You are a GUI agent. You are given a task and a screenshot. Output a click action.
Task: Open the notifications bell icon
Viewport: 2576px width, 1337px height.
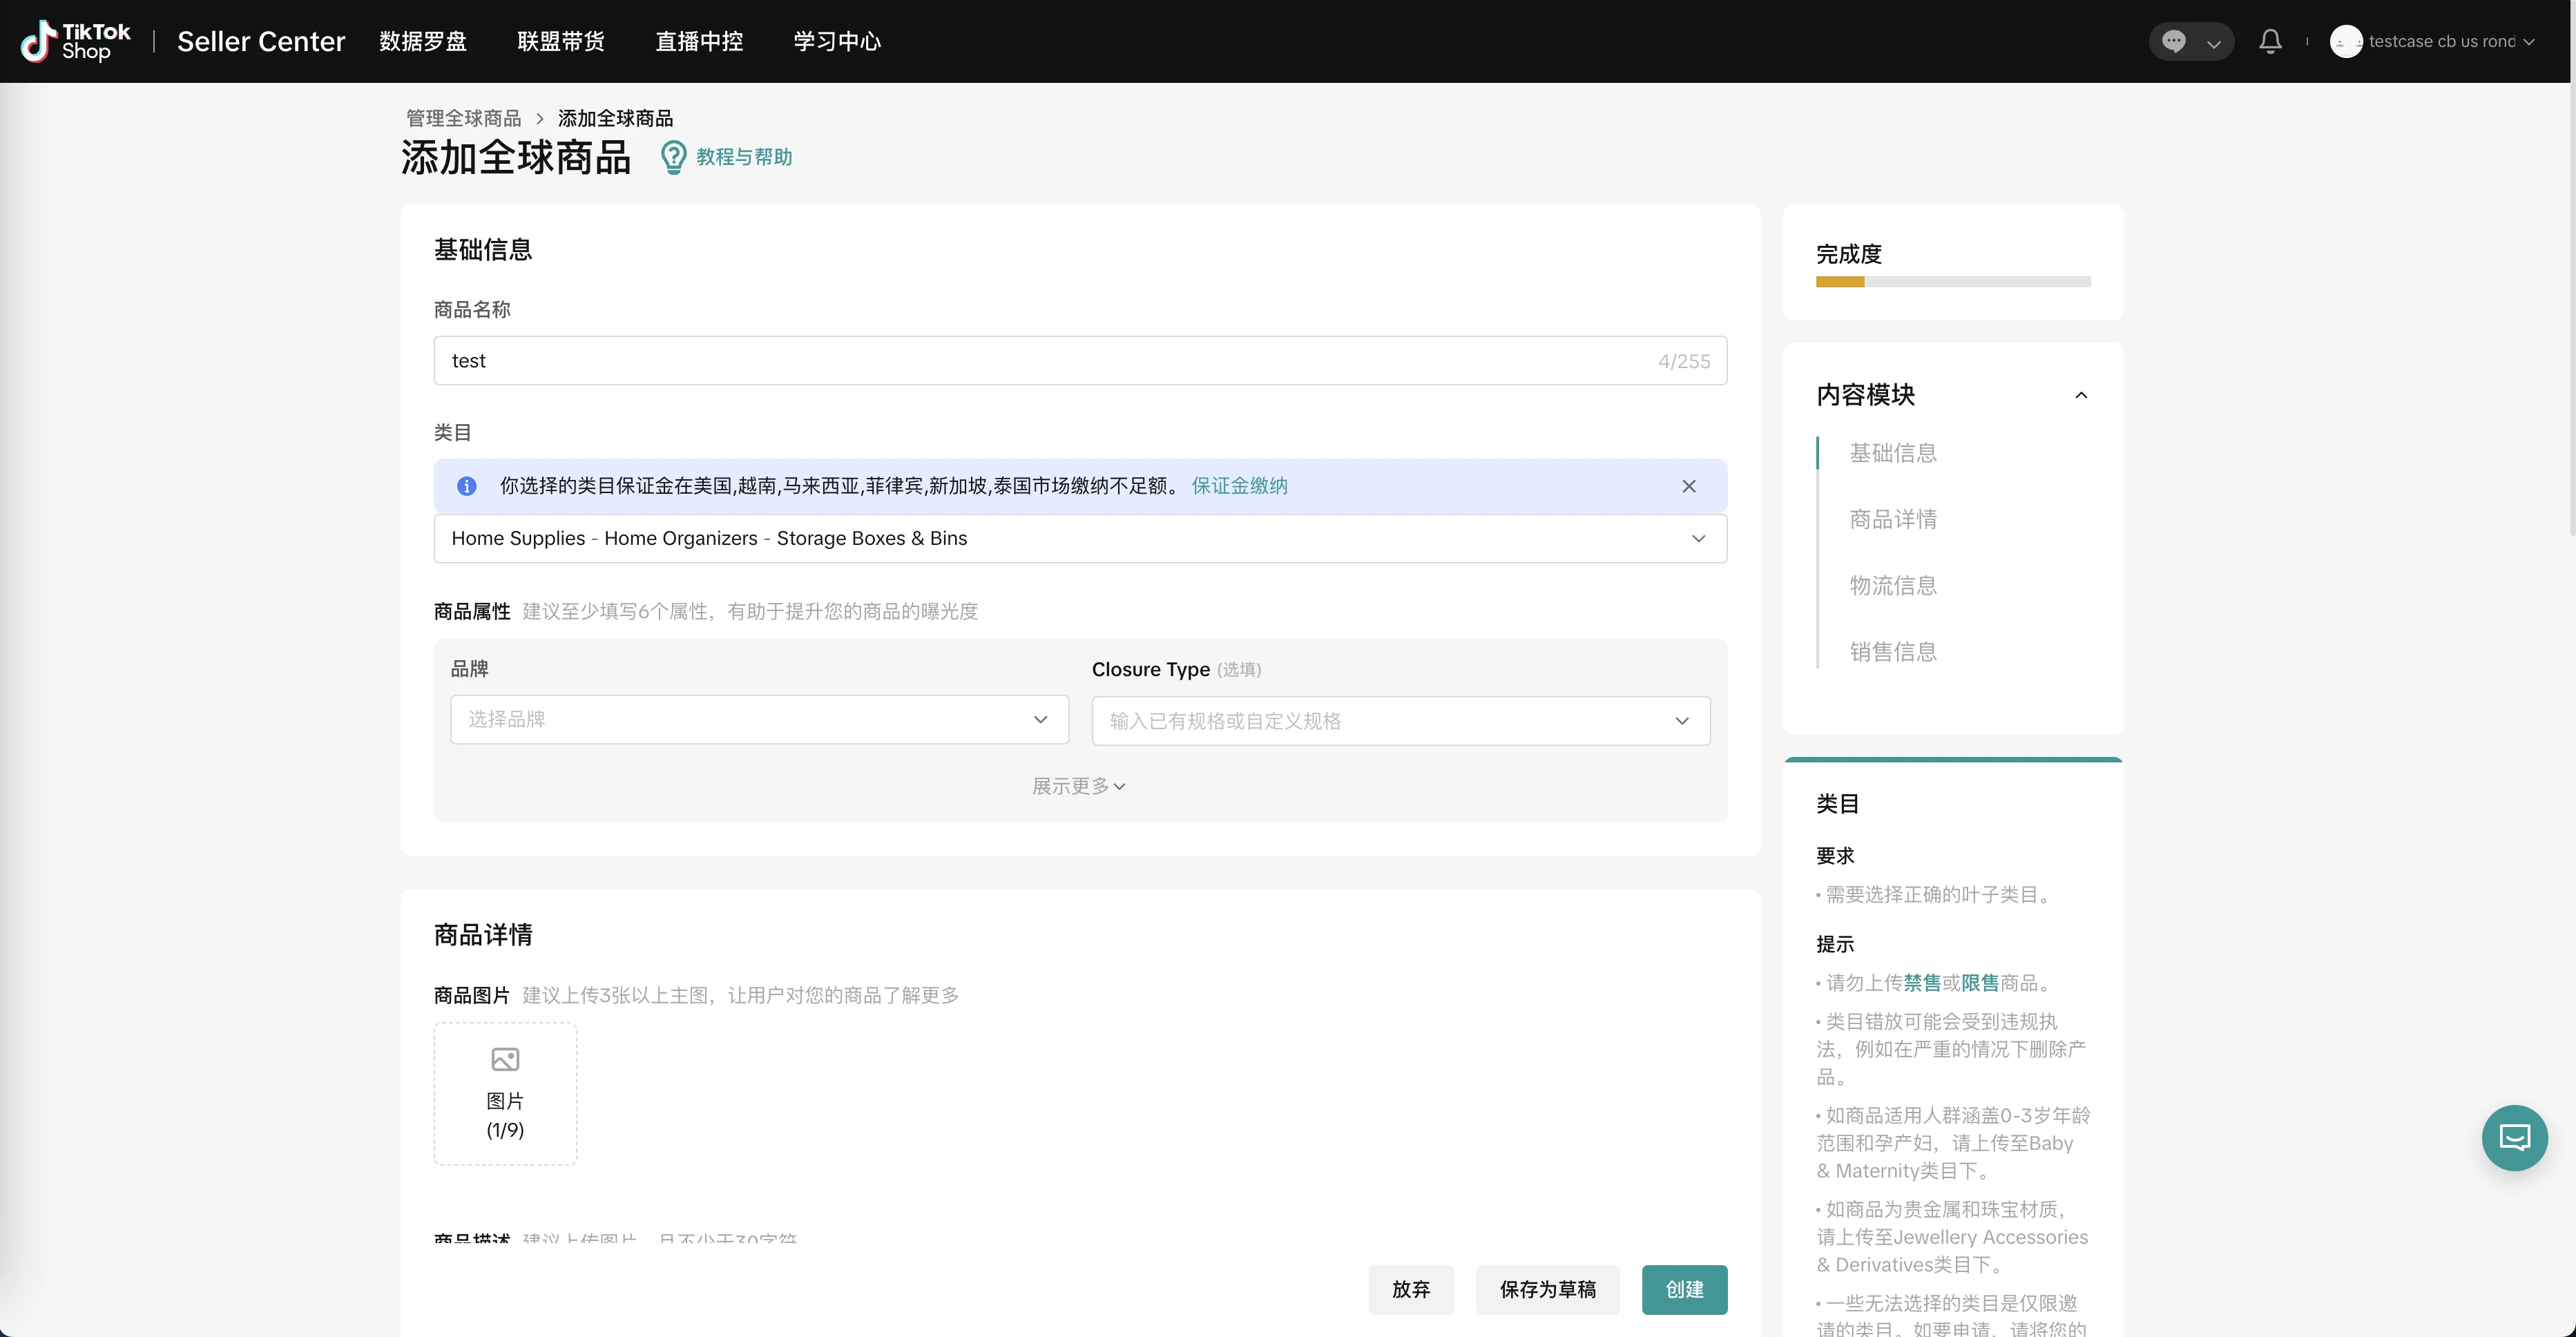(x=2270, y=41)
